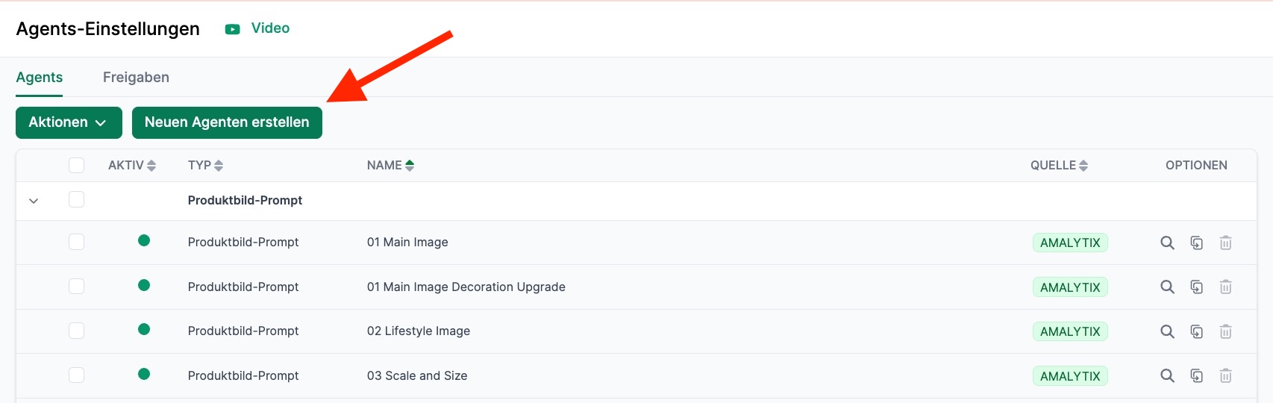Select the Produktbild-Prompt group checkbox
Screen dimensions: 1273x403
click(76, 199)
